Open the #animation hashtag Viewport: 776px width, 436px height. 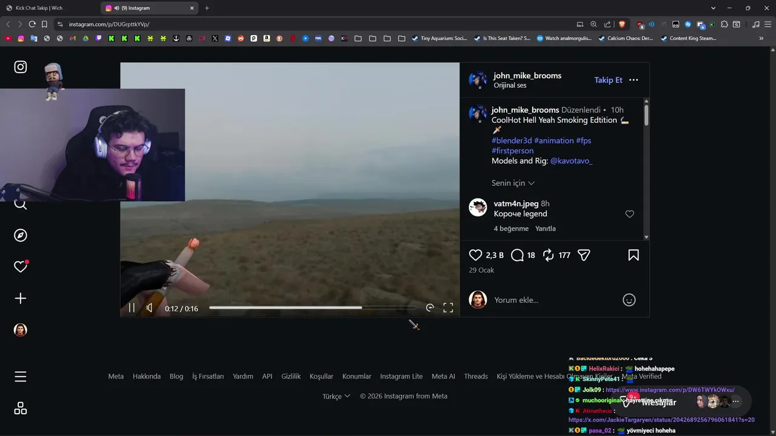point(554,140)
